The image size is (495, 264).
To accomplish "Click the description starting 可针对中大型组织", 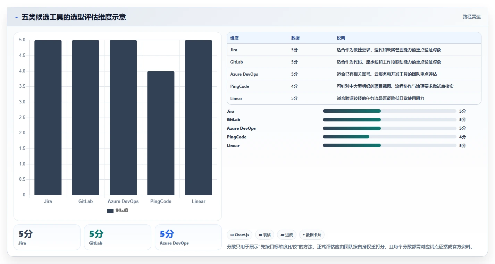I will [395, 86].
